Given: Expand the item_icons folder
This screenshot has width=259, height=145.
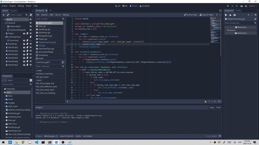Looking at the screenshot, I should tap(4, 106).
